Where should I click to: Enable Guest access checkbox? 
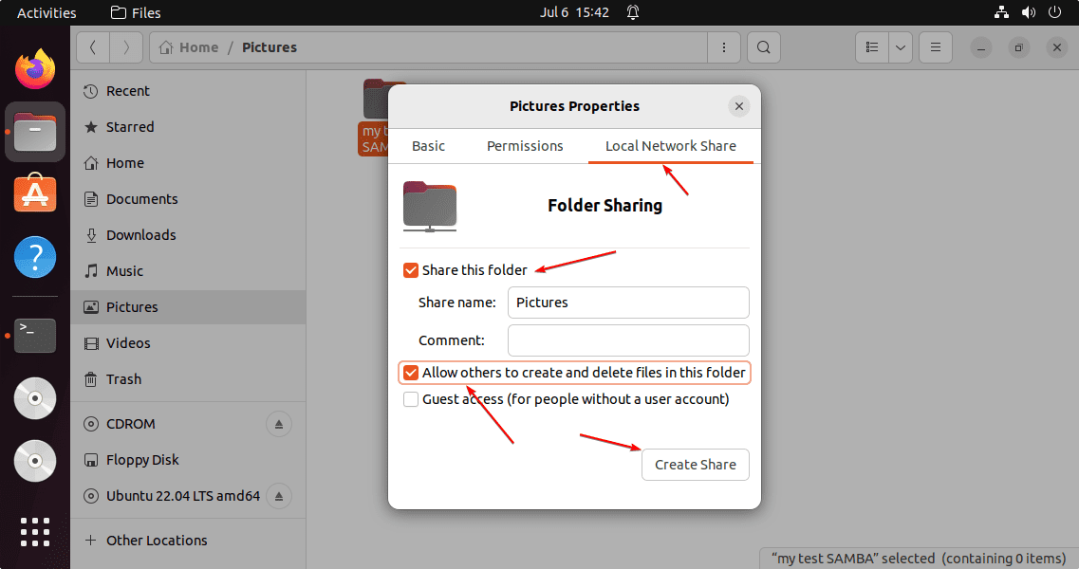[411, 399]
